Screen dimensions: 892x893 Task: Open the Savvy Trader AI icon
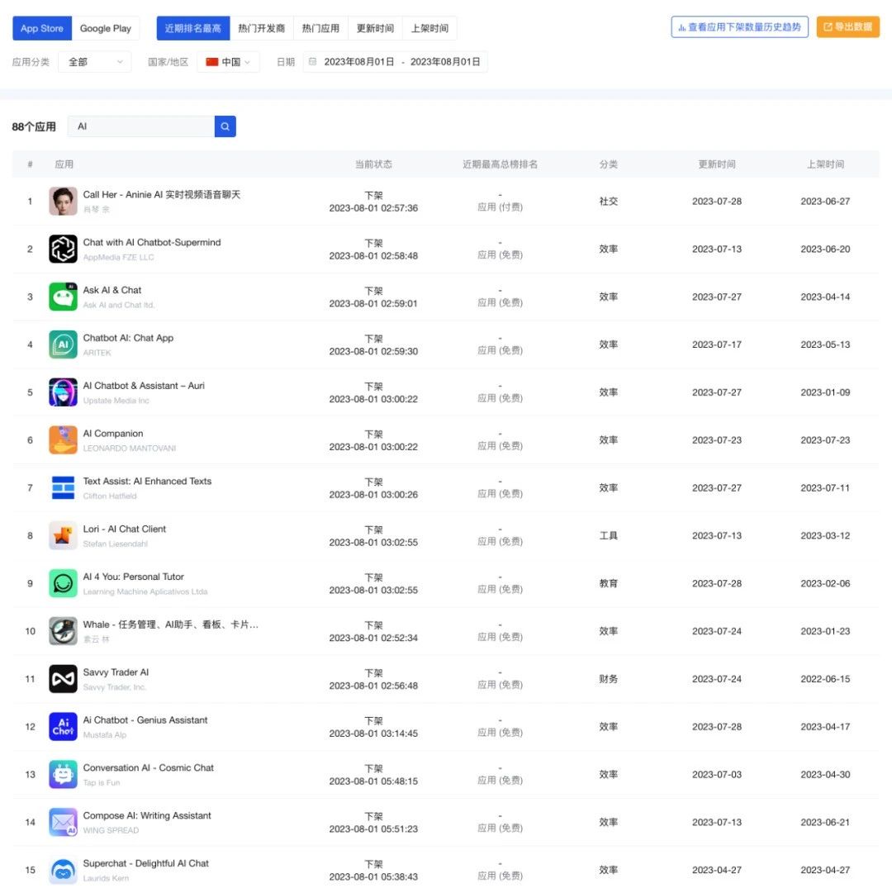point(64,679)
